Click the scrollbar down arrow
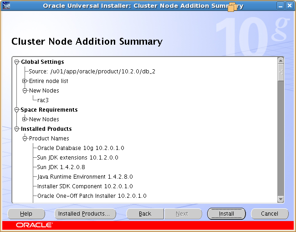The image size is (296, 232). [281, 199]
